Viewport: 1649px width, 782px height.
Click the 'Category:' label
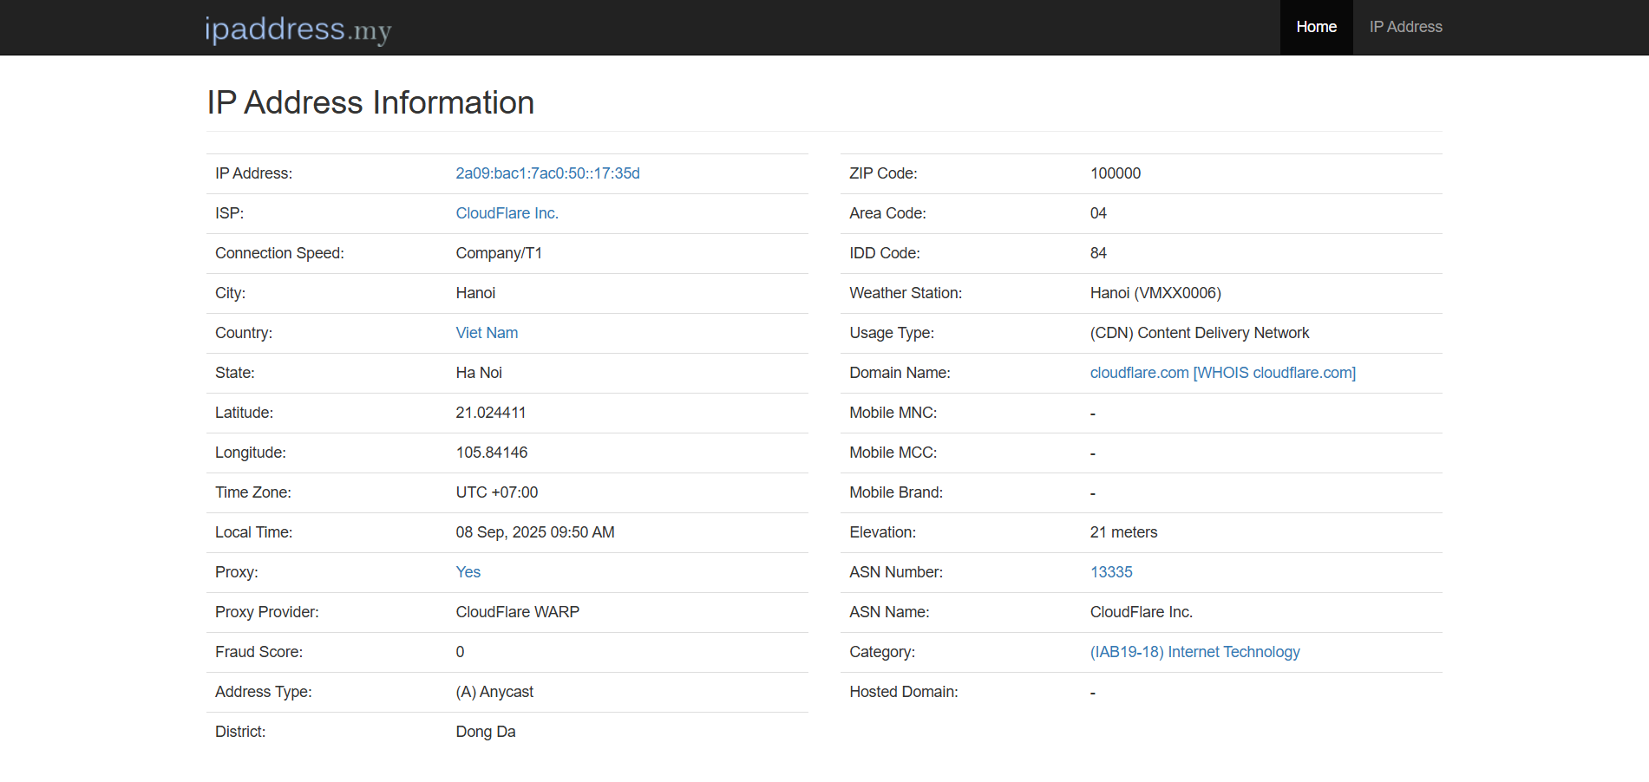[882, 652]
